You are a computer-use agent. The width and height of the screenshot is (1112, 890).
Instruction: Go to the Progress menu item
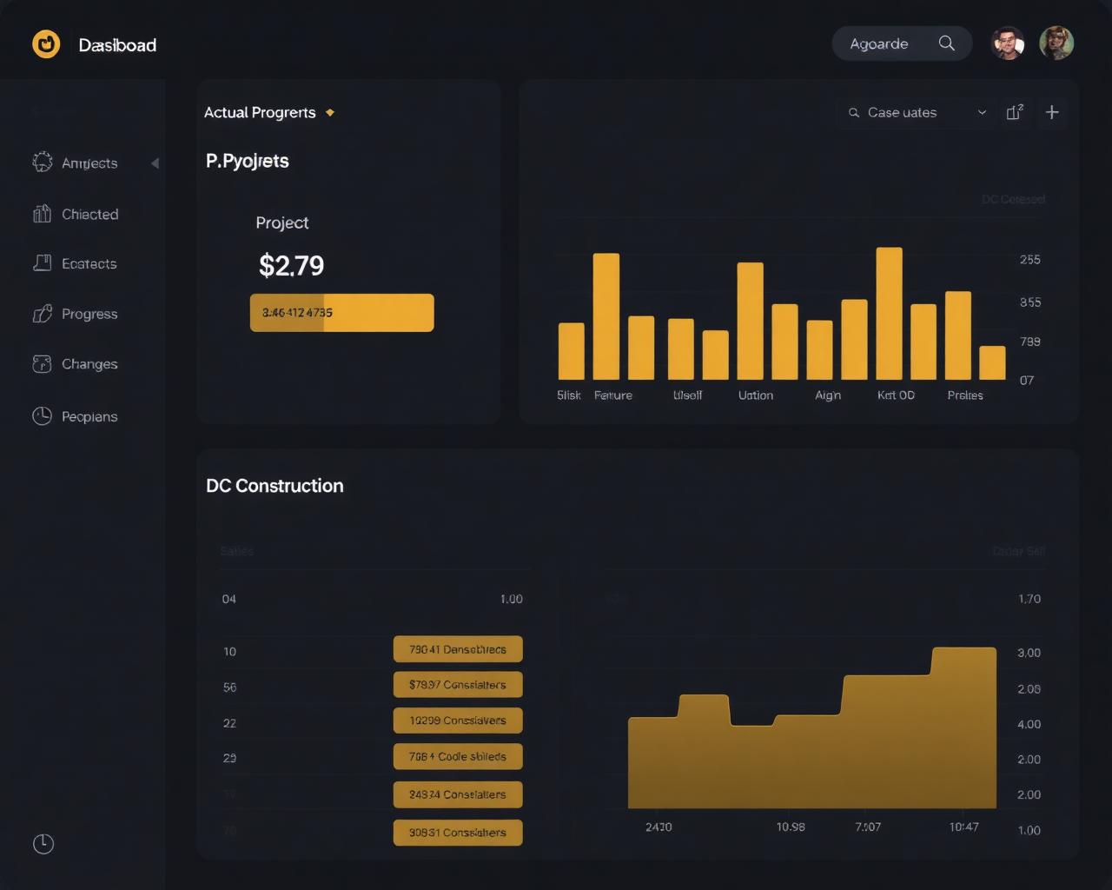89,314
